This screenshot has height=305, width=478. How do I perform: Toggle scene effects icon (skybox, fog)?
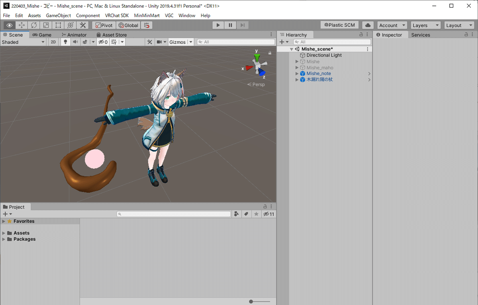(x=85, y=42)
